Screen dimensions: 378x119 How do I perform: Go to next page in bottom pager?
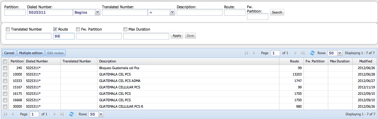pos(55,114)
